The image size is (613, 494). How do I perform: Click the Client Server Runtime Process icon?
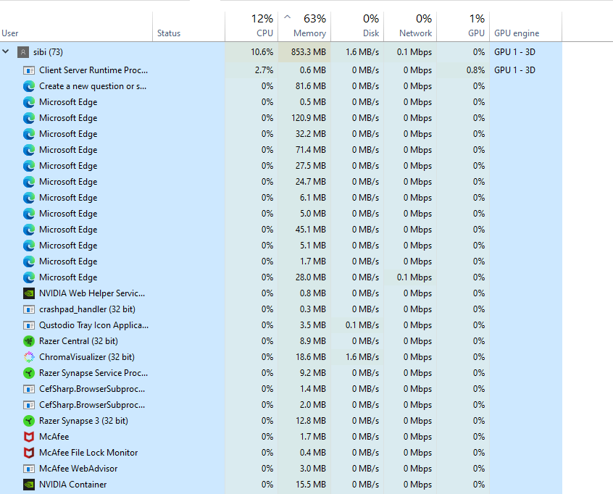pyautogui.click(x=29, y=70)
